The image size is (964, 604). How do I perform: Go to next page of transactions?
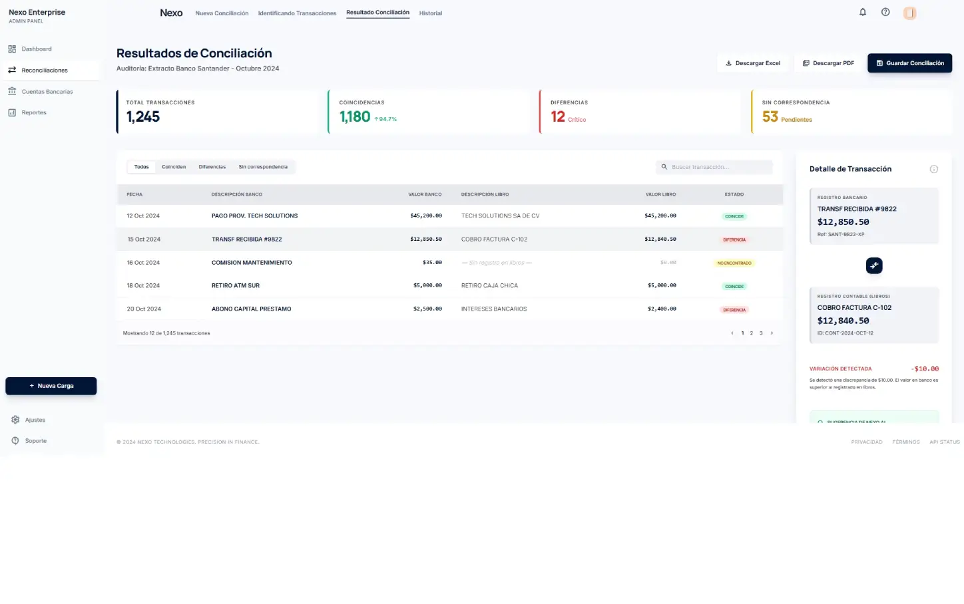(x=772, y=333)
